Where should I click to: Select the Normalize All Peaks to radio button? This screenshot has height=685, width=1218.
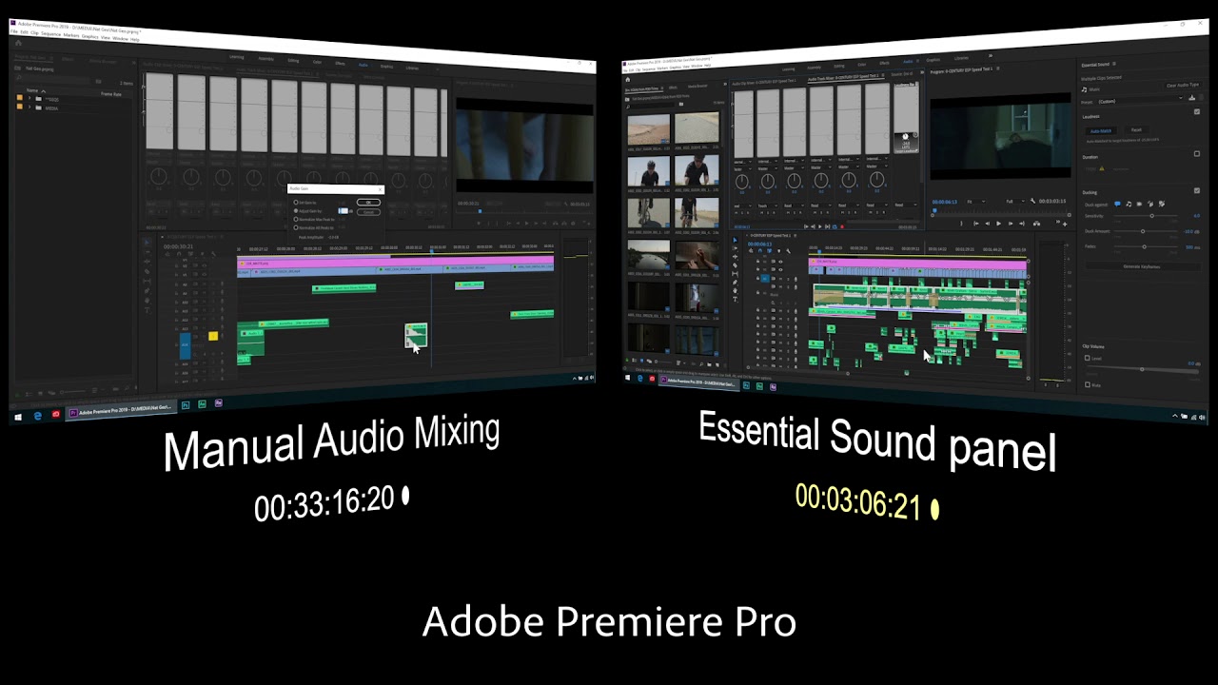296,227
